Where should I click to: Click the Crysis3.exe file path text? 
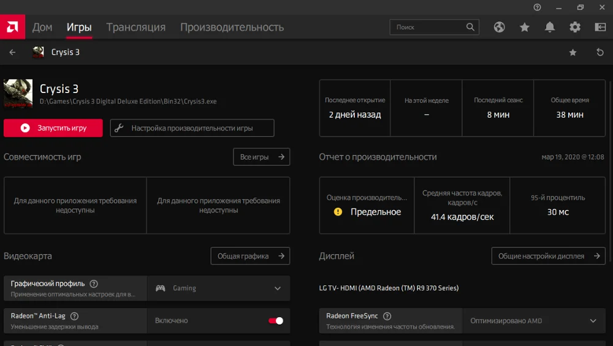coord(128,101)
